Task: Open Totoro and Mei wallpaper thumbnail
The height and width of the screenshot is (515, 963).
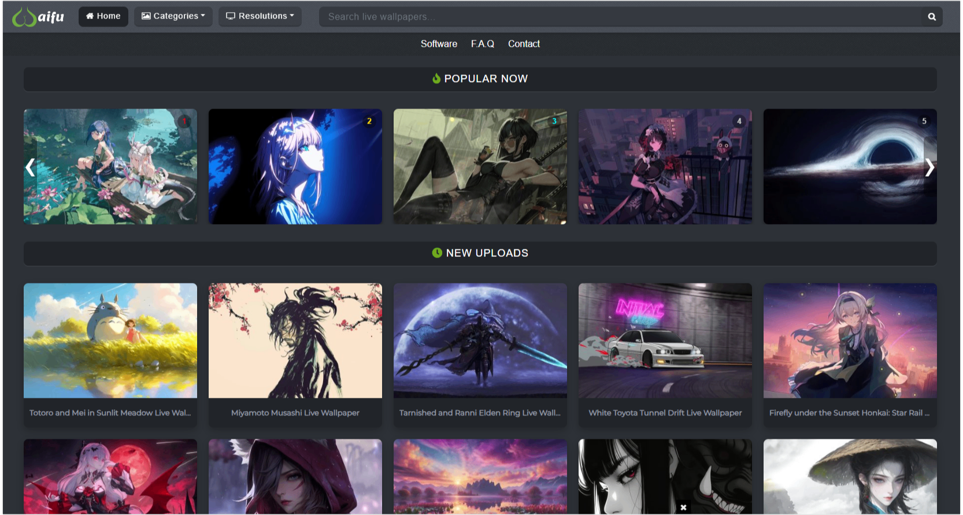Action: tap(110, 341)
